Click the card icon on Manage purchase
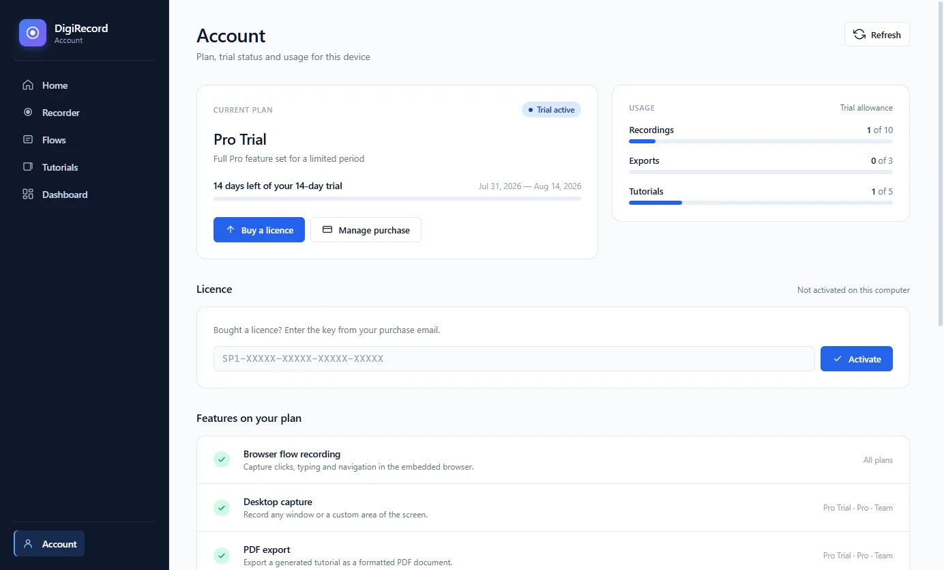This screenshot has width=944, height=570. coord(327,230)
